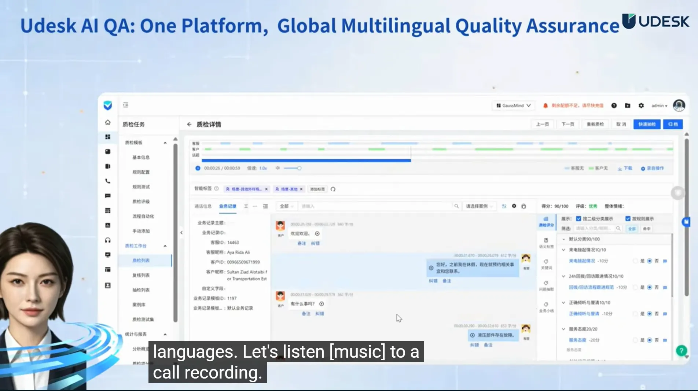The height and width of the screenshot is (391, 698).
Task: Collapse the 质检工作台 sidebar group
Action: tap(165, 246)
